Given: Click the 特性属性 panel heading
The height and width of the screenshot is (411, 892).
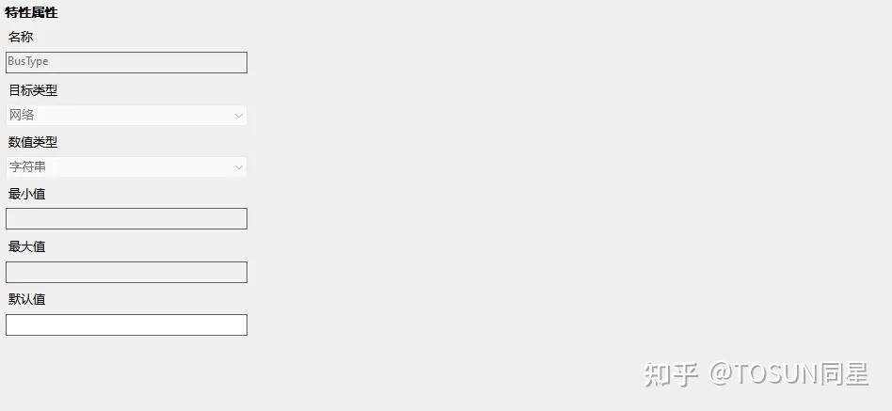Looking at the screenshot, I should pyautogui.click(x=31, y=12).
